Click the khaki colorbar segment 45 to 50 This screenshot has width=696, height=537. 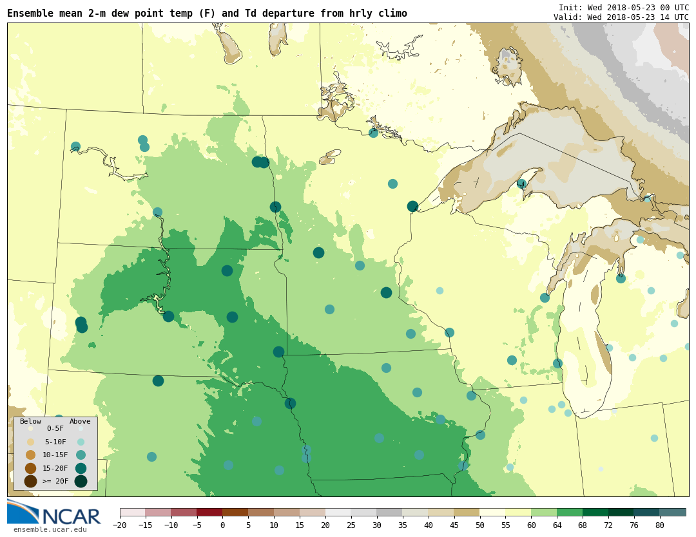tap(467, 512)
